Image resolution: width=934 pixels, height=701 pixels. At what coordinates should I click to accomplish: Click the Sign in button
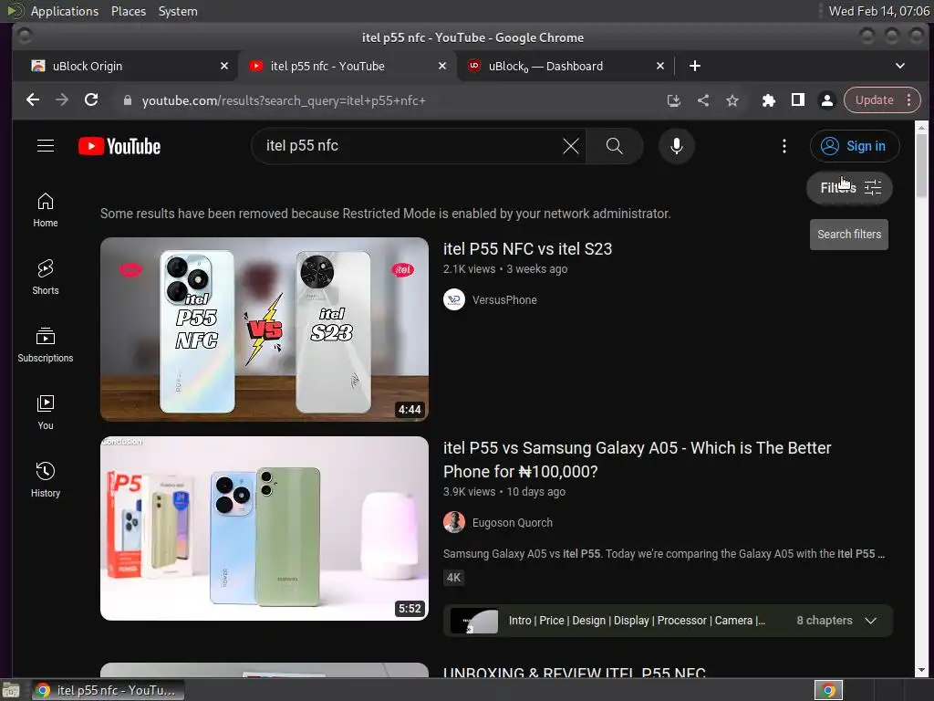pyautogui.click(x=854, y=146)
